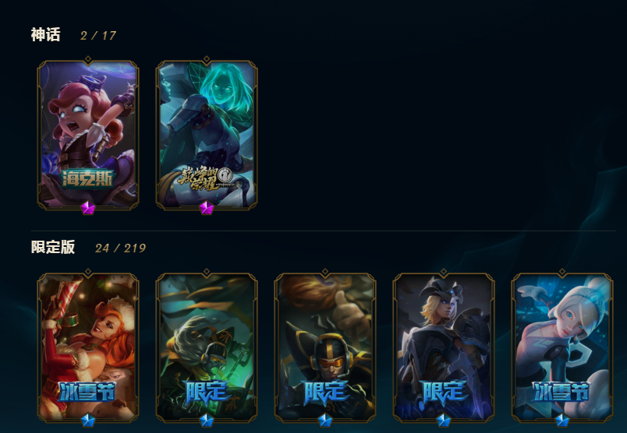Open the green gas-mask champion skin
The height and width of the screenshot is (433, 627).
207,347
